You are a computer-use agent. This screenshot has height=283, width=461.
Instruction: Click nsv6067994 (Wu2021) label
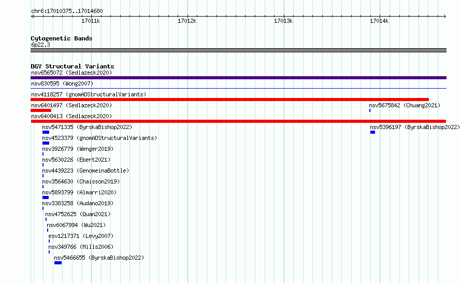pyautogui.click(x=76, y=225)
